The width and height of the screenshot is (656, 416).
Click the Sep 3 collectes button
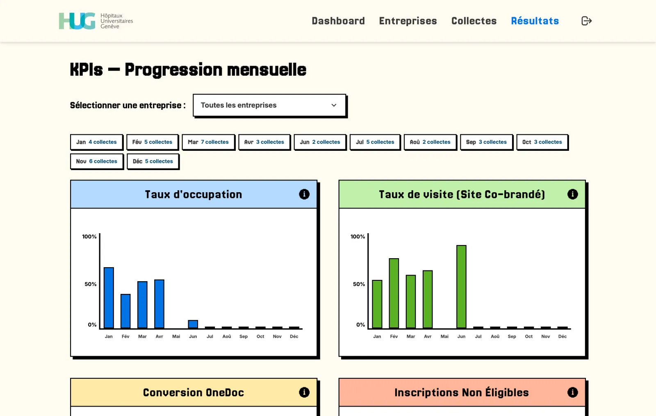coord(486,142)
